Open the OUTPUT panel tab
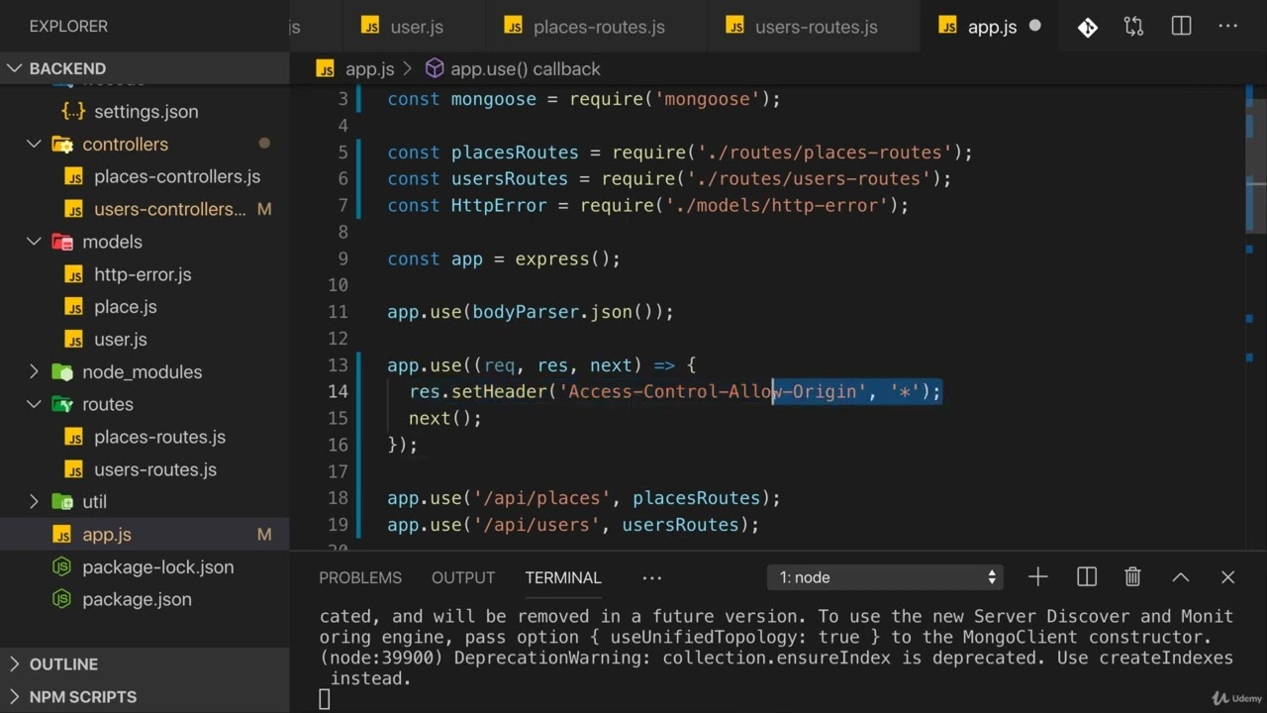This screenshot has height=713, width=1267. click(x=463, y=577)
